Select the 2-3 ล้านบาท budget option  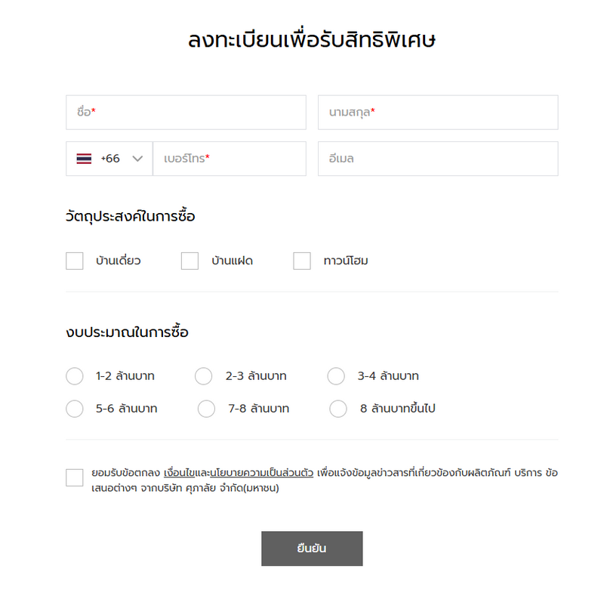point(203,376)
